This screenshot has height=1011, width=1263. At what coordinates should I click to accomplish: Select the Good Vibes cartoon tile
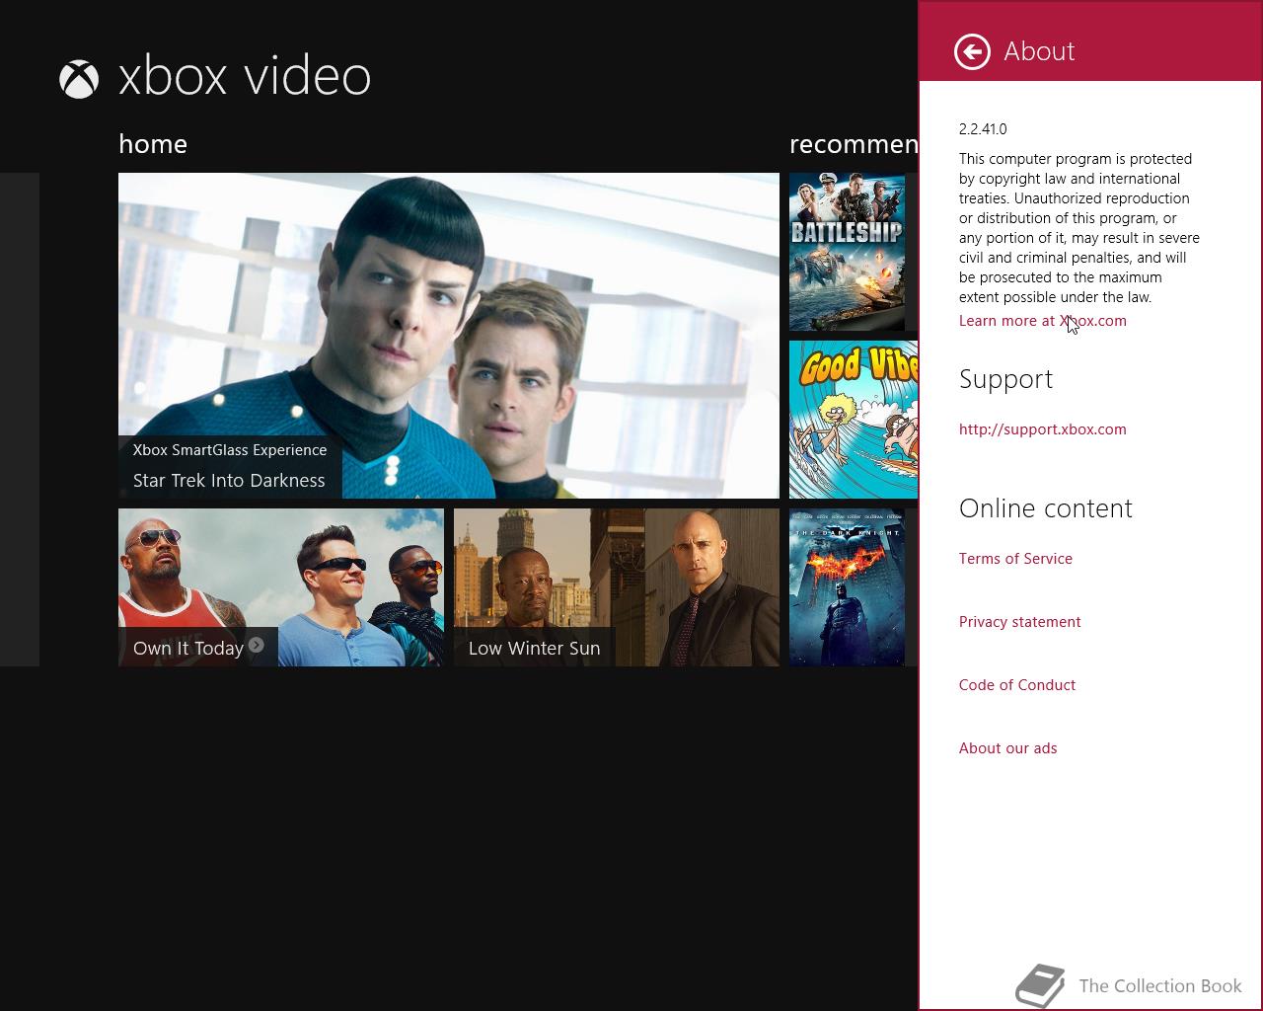point(854,420)
